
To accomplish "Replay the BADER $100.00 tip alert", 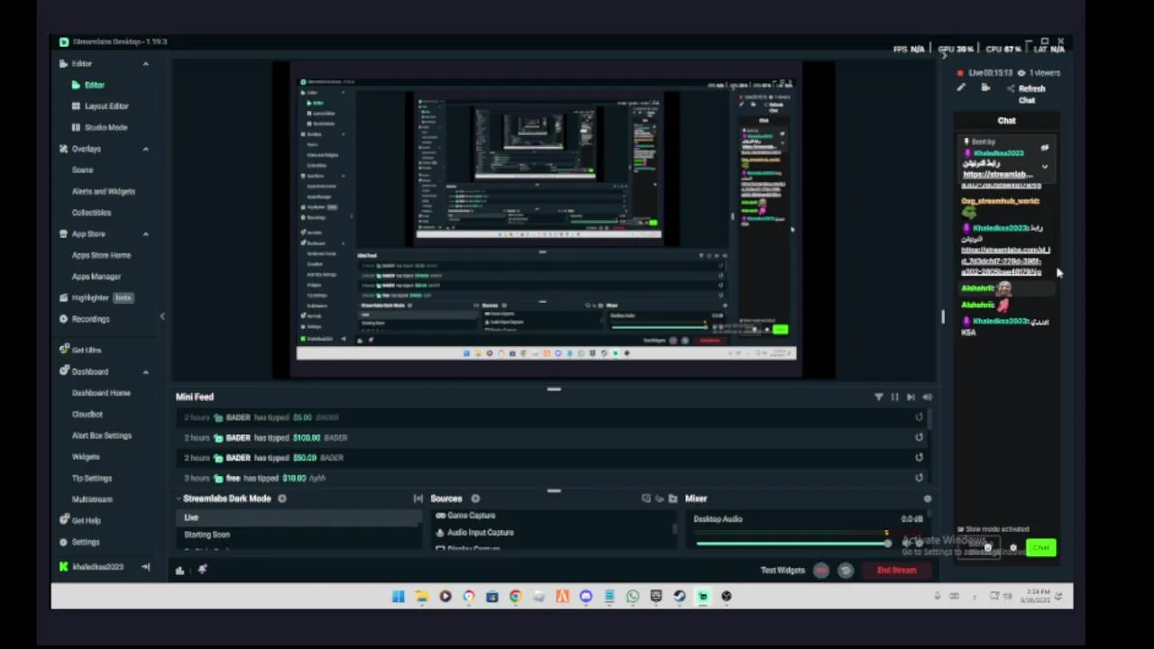I will coord(919,437).
